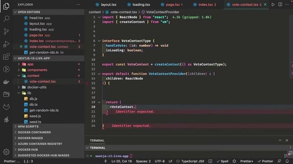Click the source control icon in status bar
Image resolution: width=293 pixels, height=164 pixels.
tap(105, 161)
